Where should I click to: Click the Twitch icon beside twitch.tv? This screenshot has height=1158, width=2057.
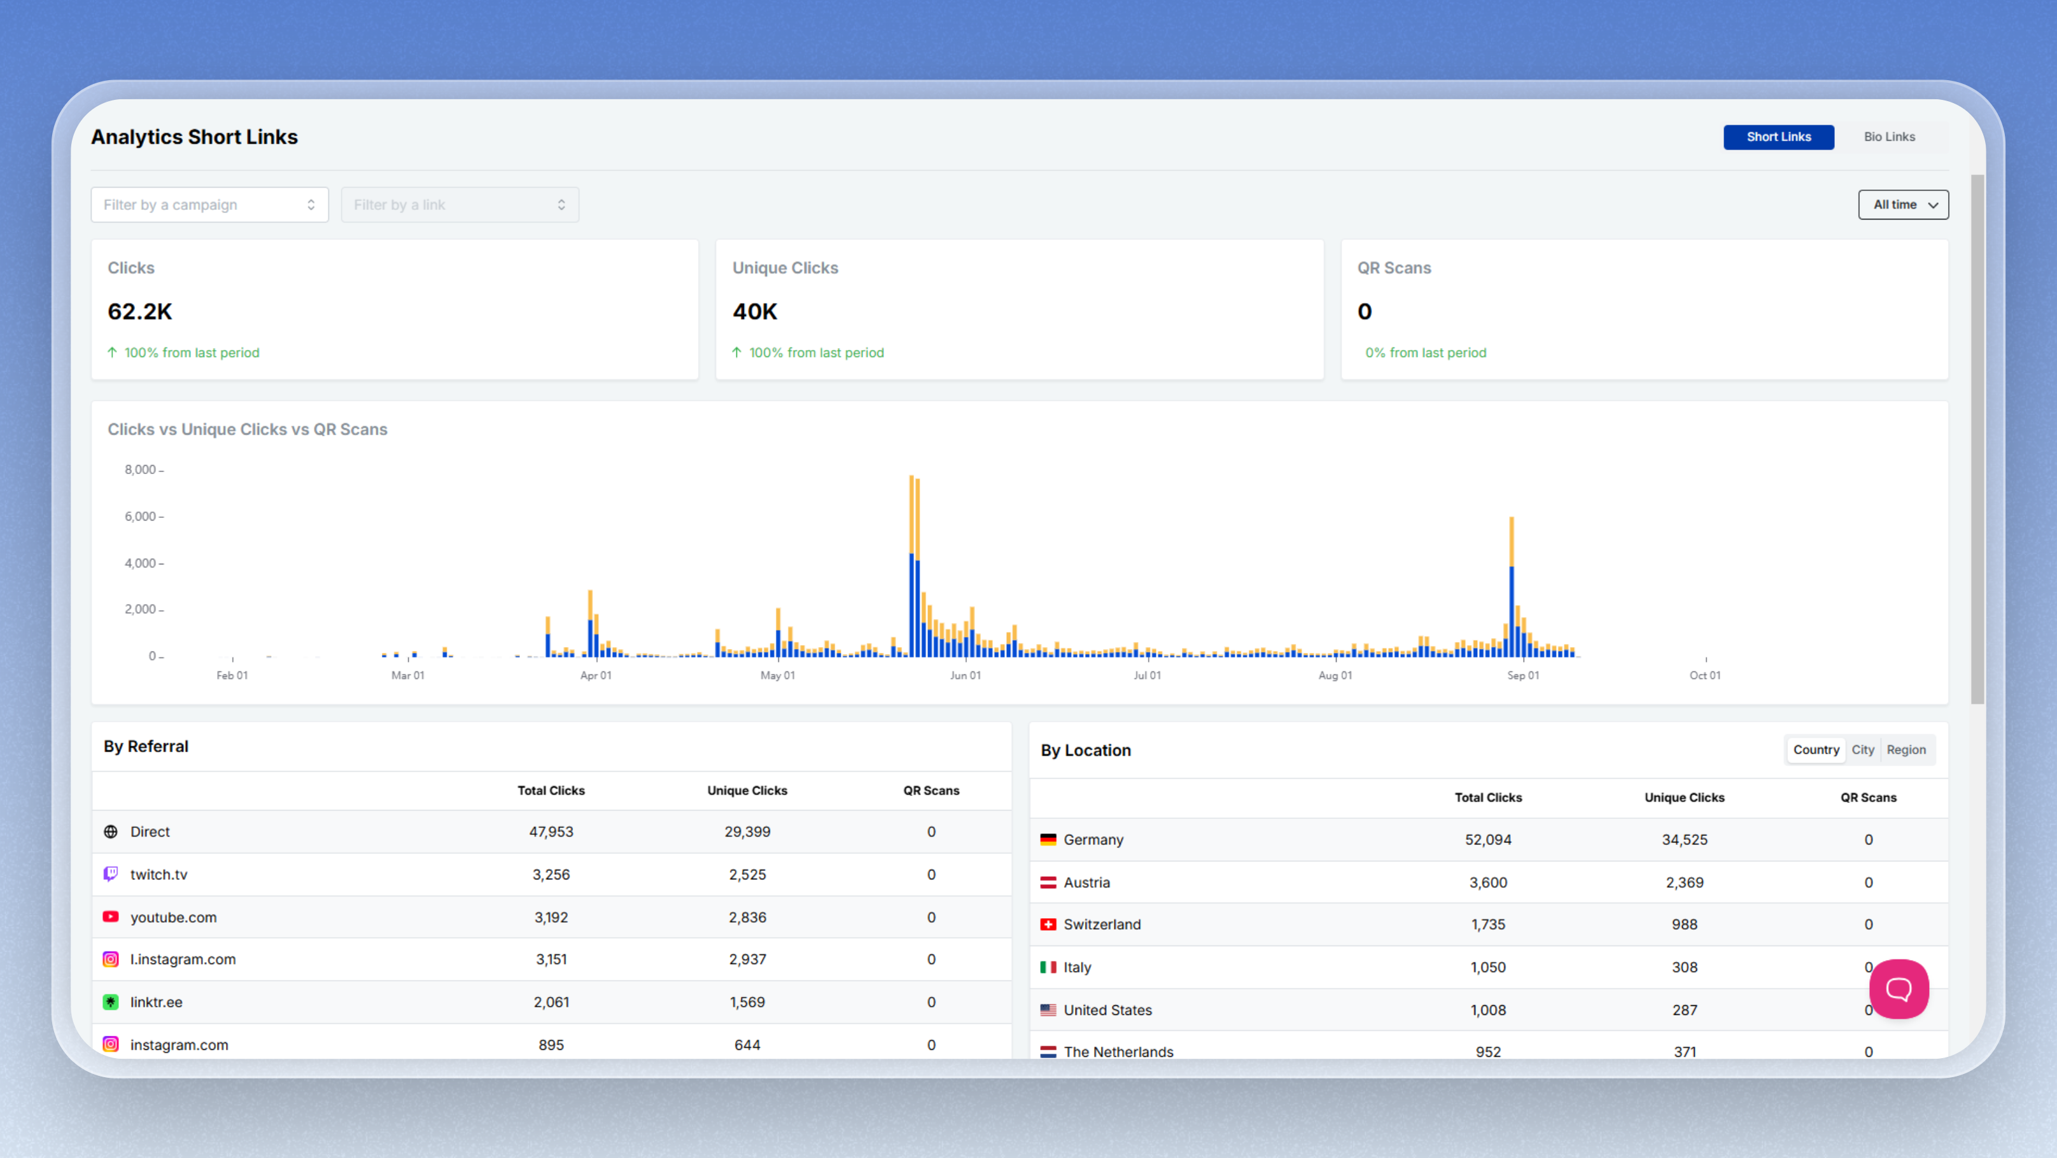tap(111, 874)
